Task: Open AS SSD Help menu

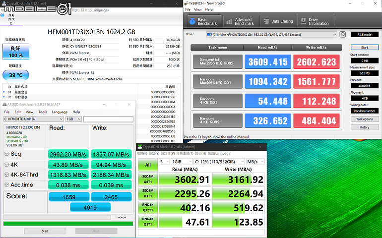Action: pos(76,112)
